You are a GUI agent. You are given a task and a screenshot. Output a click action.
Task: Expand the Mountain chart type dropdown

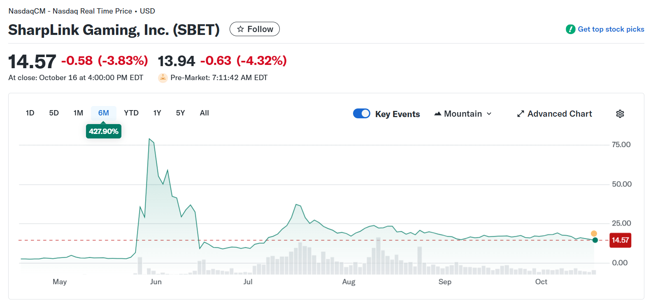(489, 114)
